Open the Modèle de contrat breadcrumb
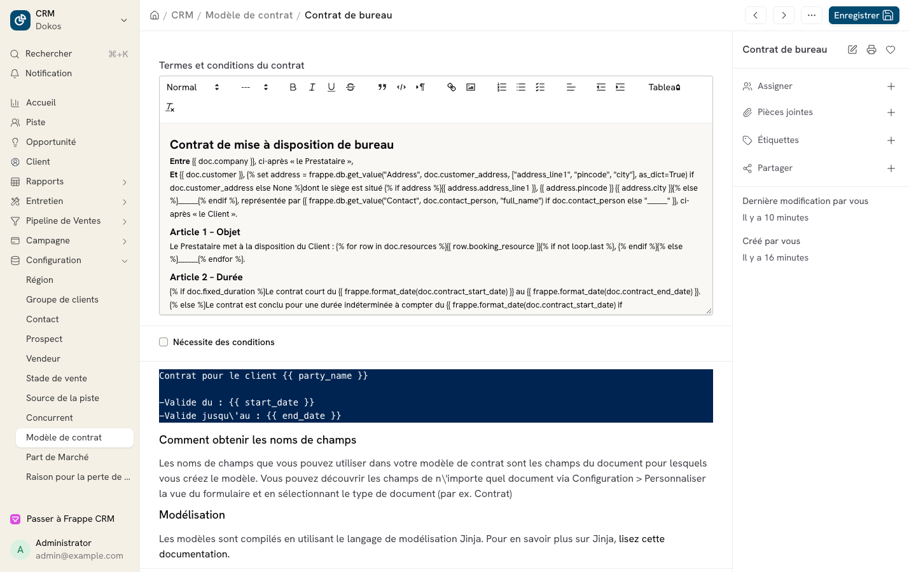 click(x=249, y=15)
